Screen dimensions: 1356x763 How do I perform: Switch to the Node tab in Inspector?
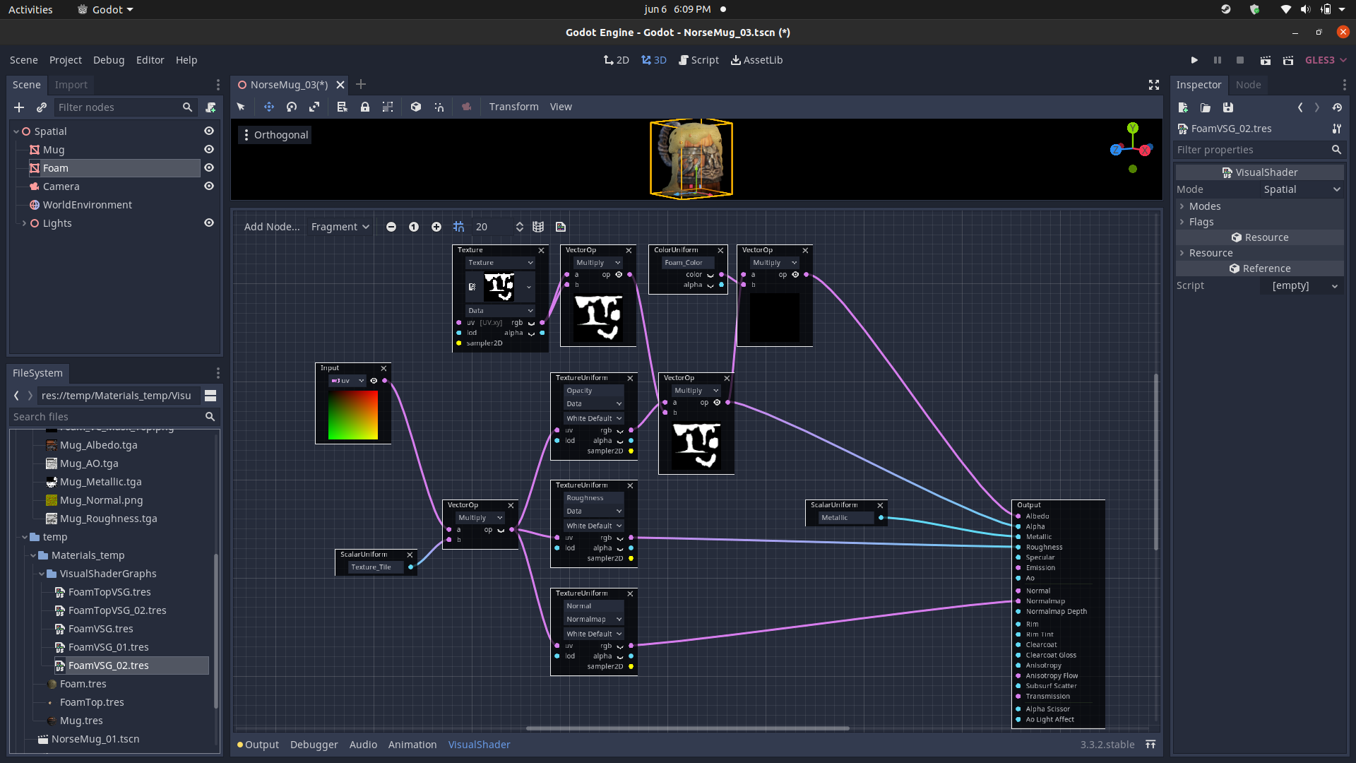(x=1248, y=85)
